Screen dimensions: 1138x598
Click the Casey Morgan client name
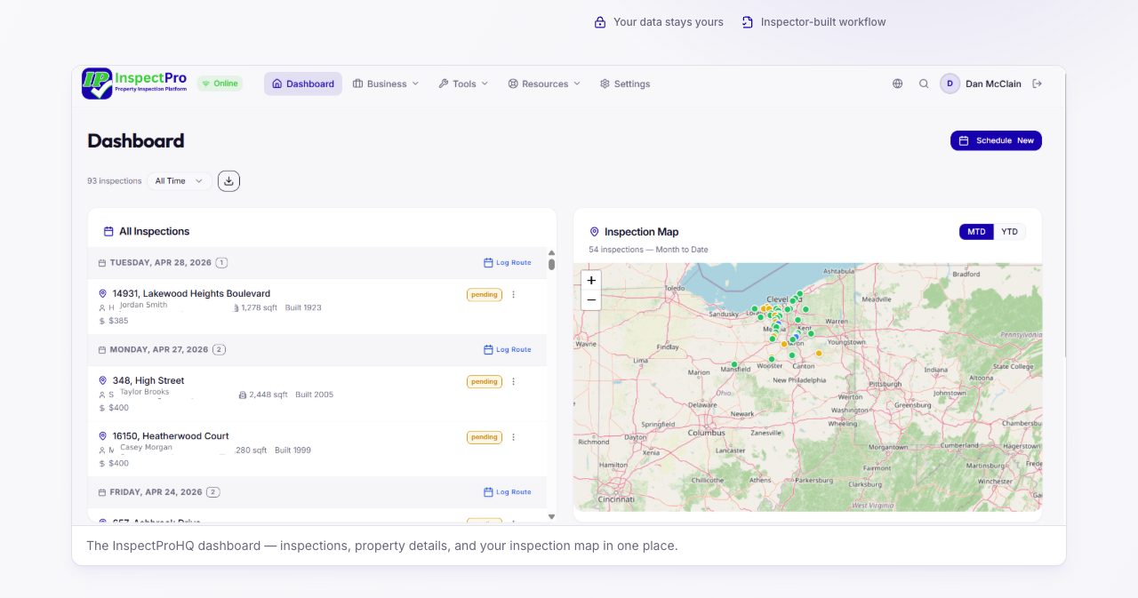(x=146, y=447)
